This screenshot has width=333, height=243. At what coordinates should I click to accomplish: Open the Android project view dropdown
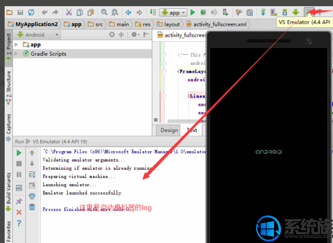tap(38, 35)
